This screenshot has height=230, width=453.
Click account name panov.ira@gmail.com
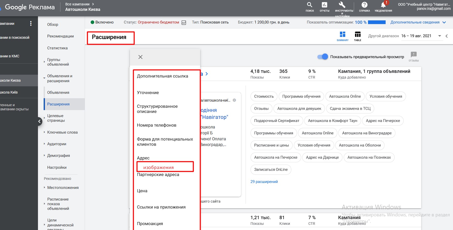tap(434, 9)
